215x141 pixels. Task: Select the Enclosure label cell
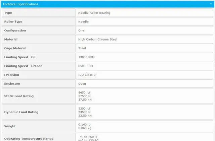point(12,84)
